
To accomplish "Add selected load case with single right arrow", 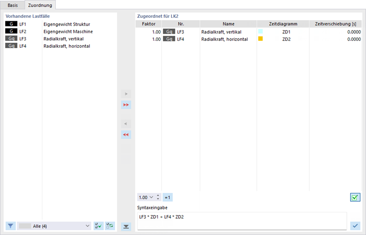I will point(126,94).
